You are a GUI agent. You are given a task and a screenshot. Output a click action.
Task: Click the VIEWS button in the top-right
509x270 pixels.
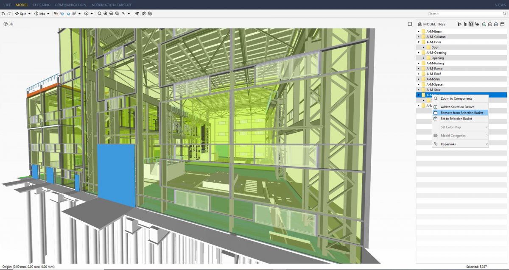pos(500,5)
